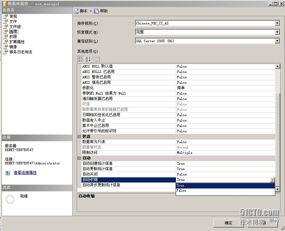Click the property grid scrollbar thumb

277,140
